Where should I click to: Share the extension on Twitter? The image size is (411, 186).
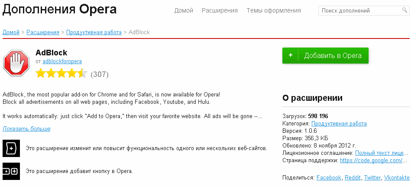click(x=372, y=177)
